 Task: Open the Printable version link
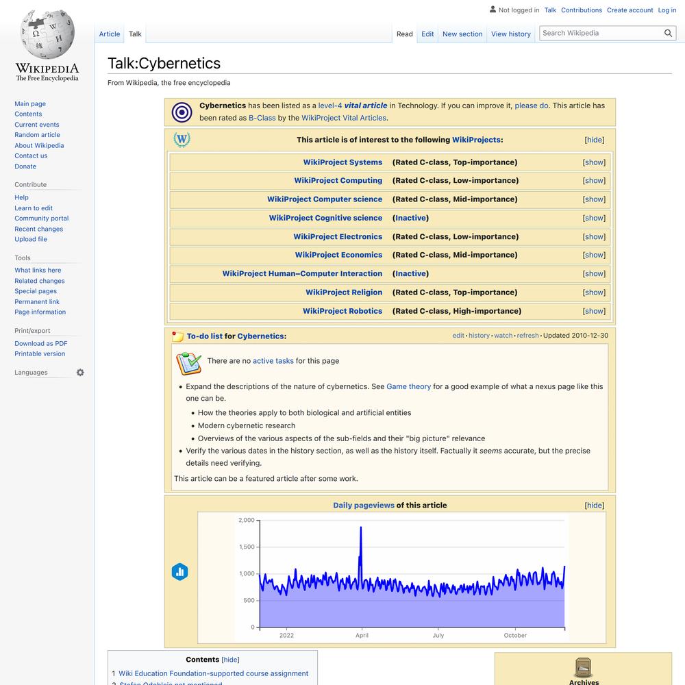pos(40,354)
